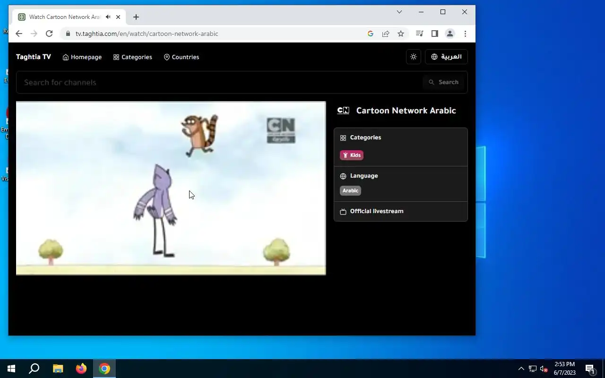
Task: Click the Official livestream row
Action: click(x=401, y=211)
